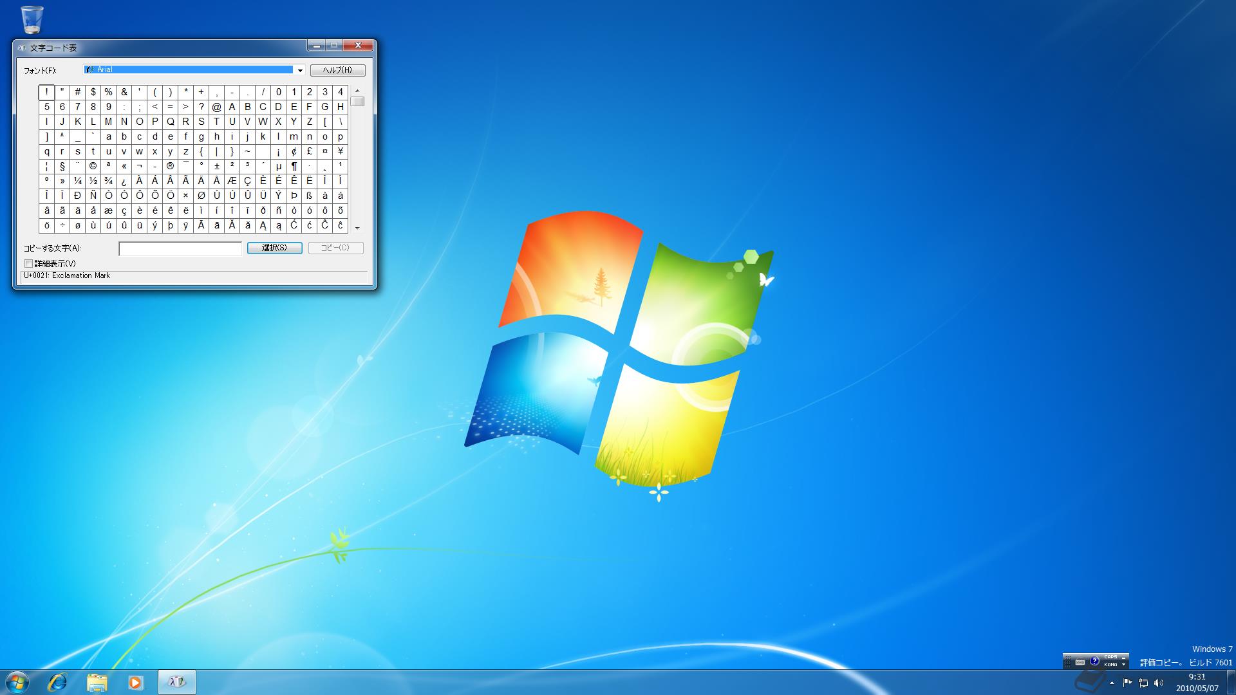
Task: Select the backslash \ character
Action: click(341, 122)
